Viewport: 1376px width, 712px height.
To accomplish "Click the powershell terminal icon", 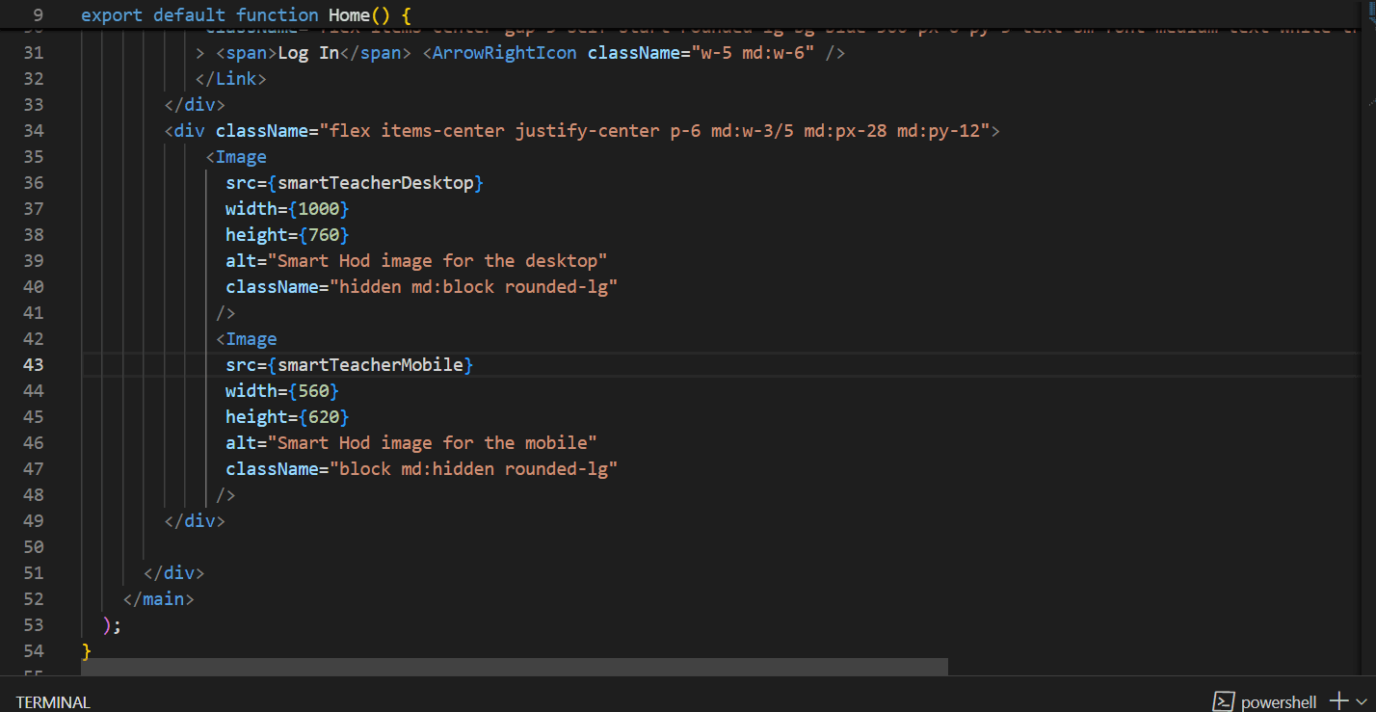I will [1224, 701].
